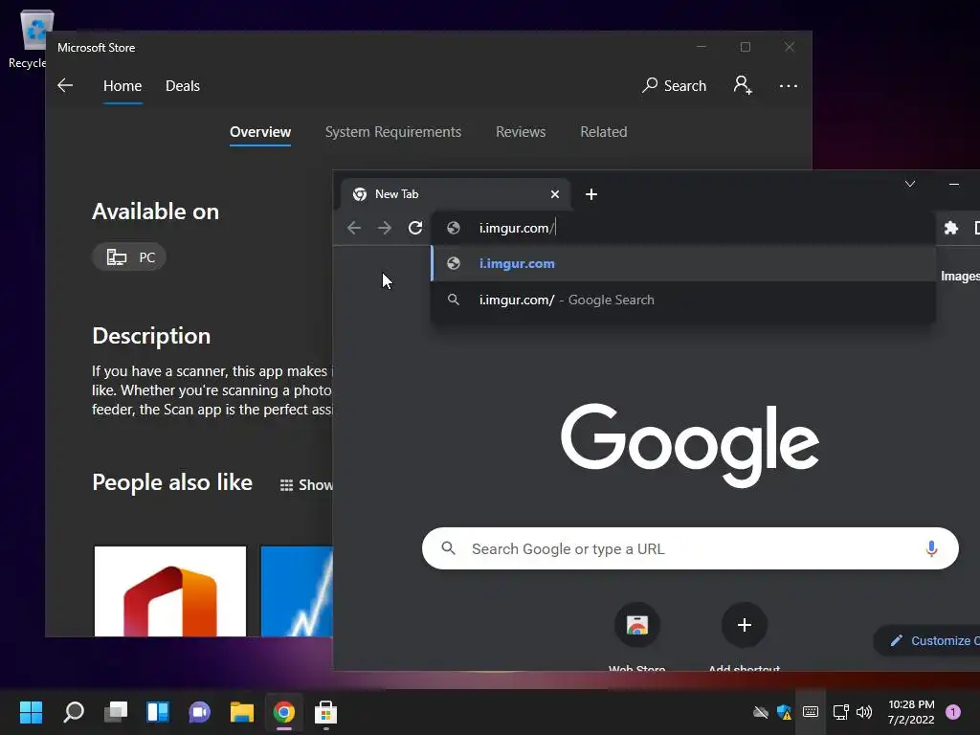Start voice search with the microphone icon
The height and width of the screenshot is (735, 980).
tap(931, 548)
